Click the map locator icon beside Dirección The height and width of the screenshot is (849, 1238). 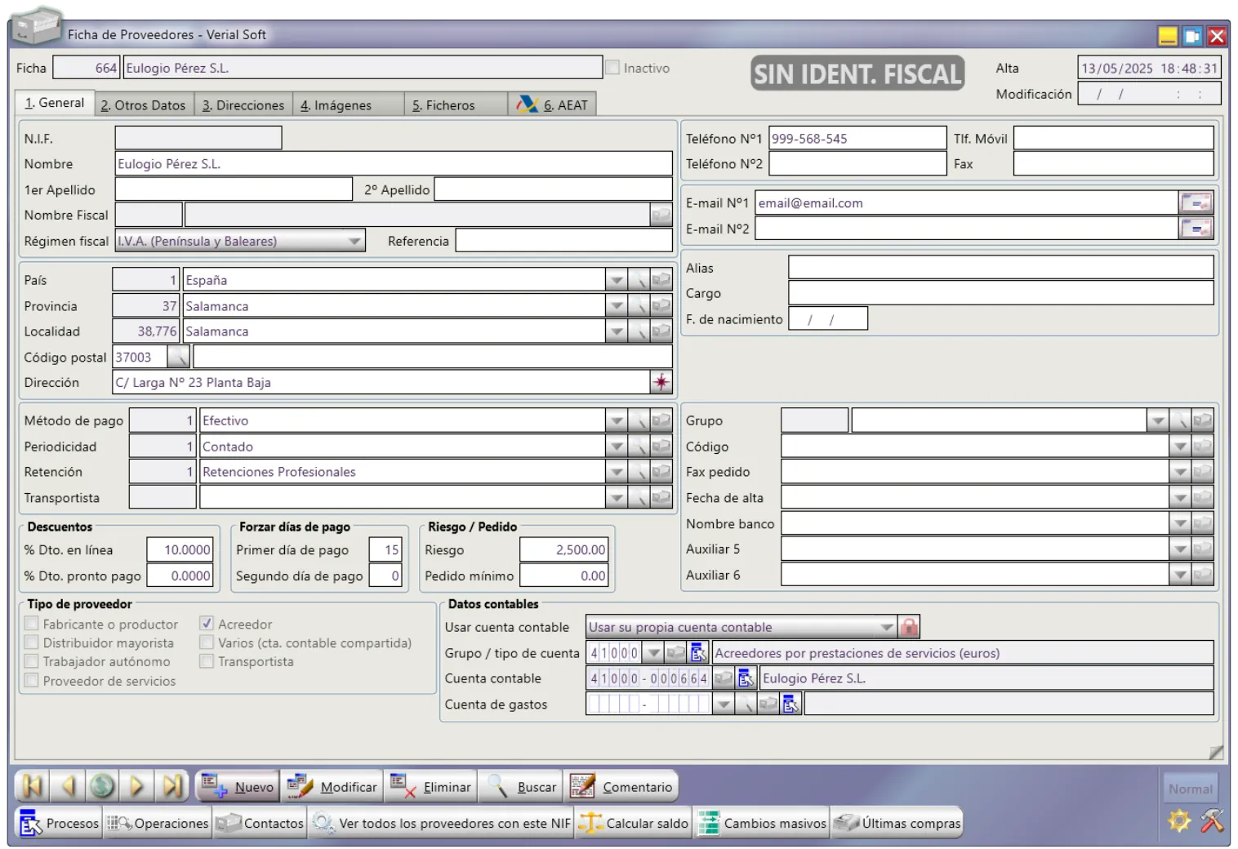661,382
